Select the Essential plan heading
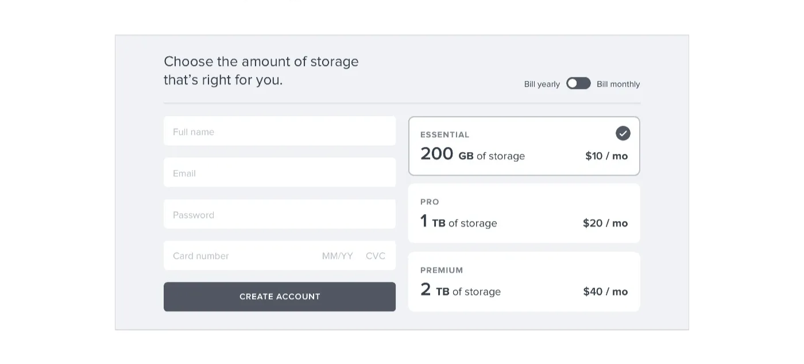 [x=444, y=135]
